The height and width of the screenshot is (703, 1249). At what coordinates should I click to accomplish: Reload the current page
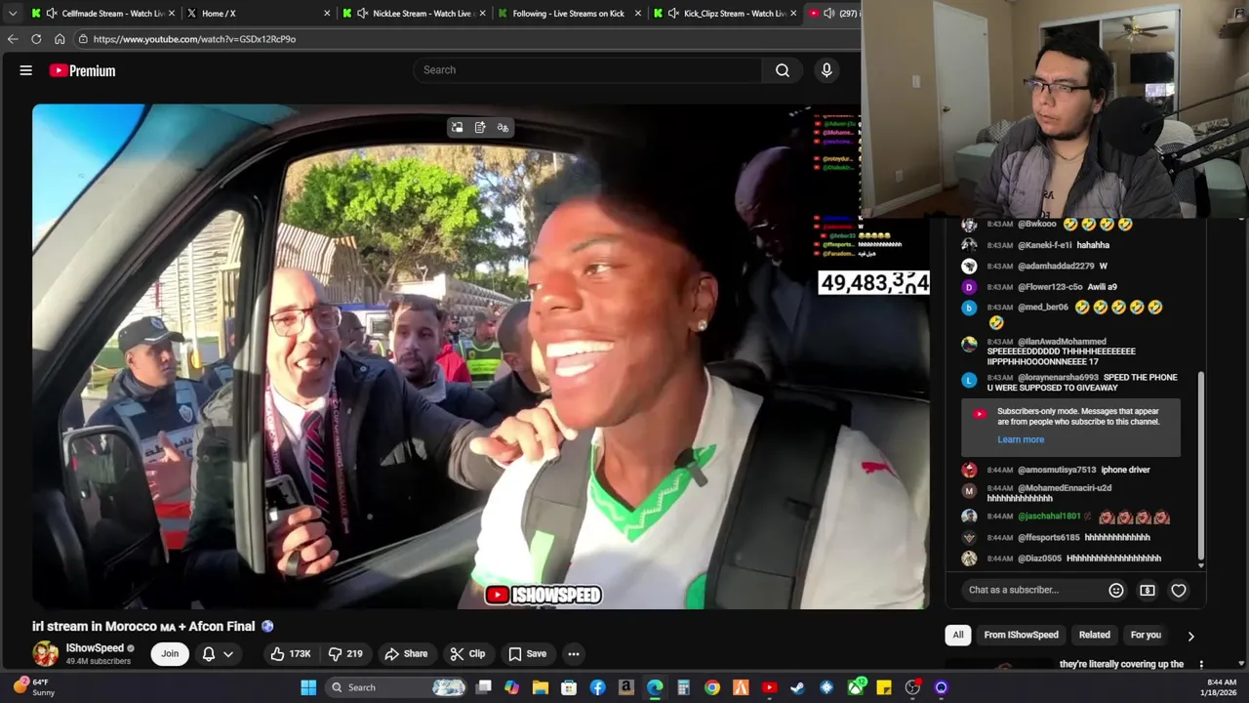pyautogui.click(x=36, y=39)
